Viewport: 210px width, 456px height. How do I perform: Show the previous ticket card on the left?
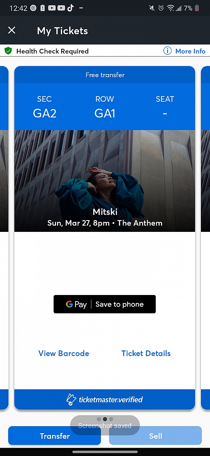4,239
